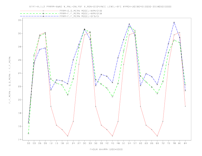Click y-axis tick label 14

click(20, 139)
